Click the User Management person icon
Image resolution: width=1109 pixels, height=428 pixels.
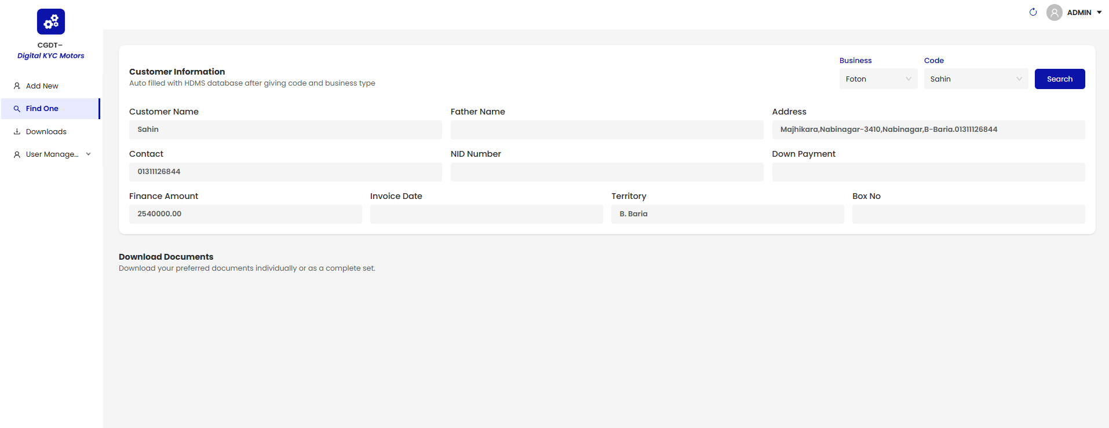click(17, 154)
